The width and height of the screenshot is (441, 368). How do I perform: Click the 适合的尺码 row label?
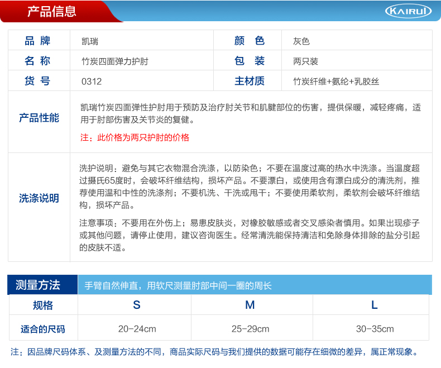click(43, 329)
